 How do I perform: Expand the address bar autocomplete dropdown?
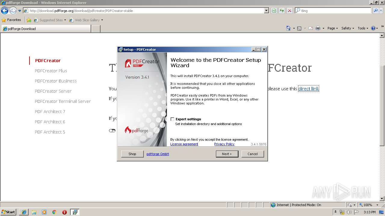(266, 11)
